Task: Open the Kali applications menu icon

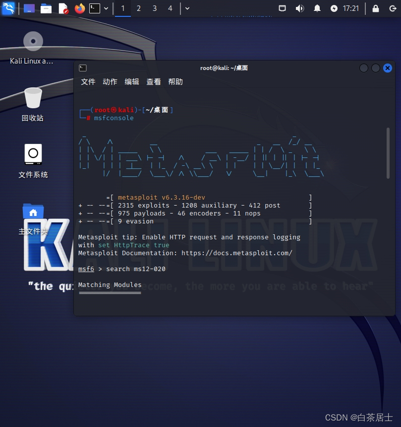Action: click(x=8, y=8)
